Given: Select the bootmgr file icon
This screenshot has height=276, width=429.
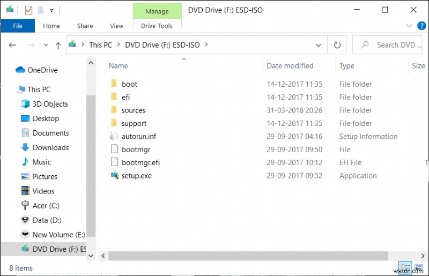Looking at the screenshot, I should pyautogui.click(x=114, y=149).
